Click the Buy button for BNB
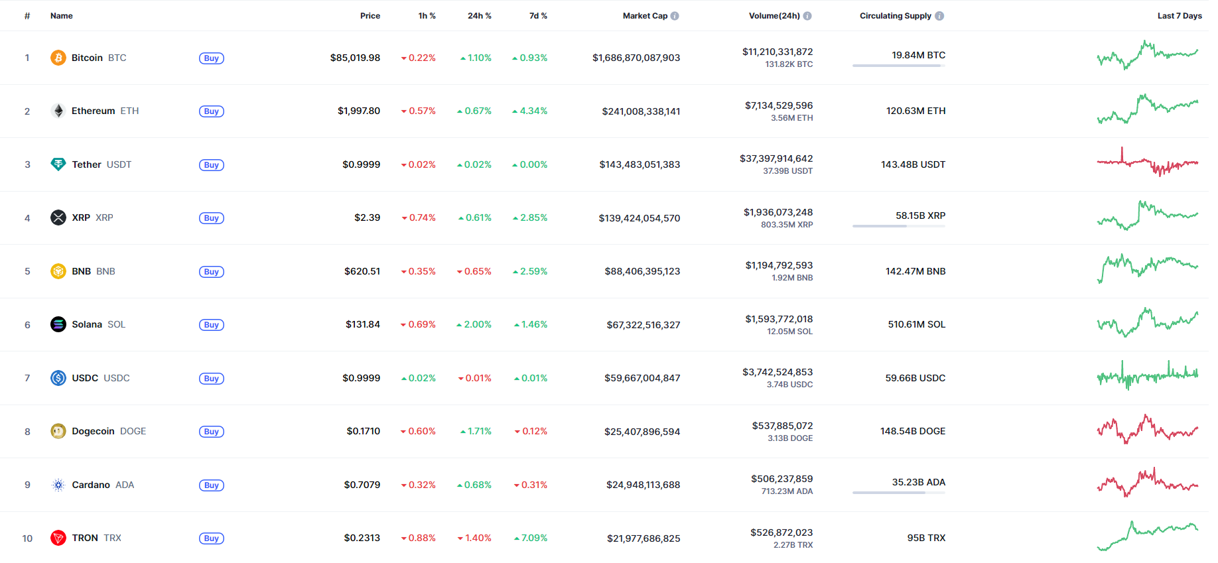 (212, 272)
